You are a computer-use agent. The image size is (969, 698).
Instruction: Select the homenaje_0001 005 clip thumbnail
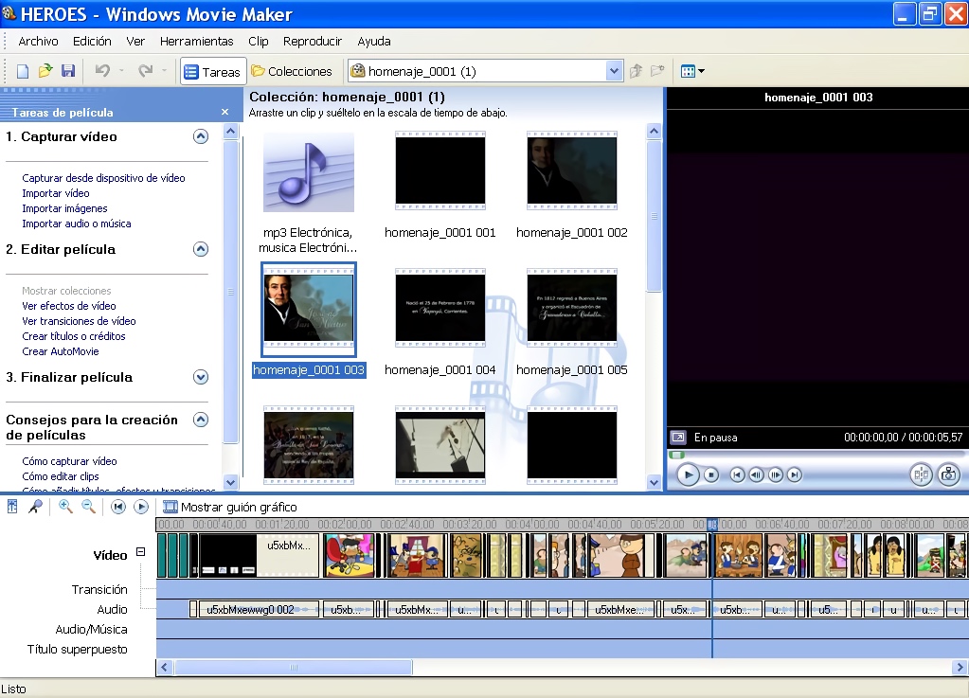tap(571, 308)
